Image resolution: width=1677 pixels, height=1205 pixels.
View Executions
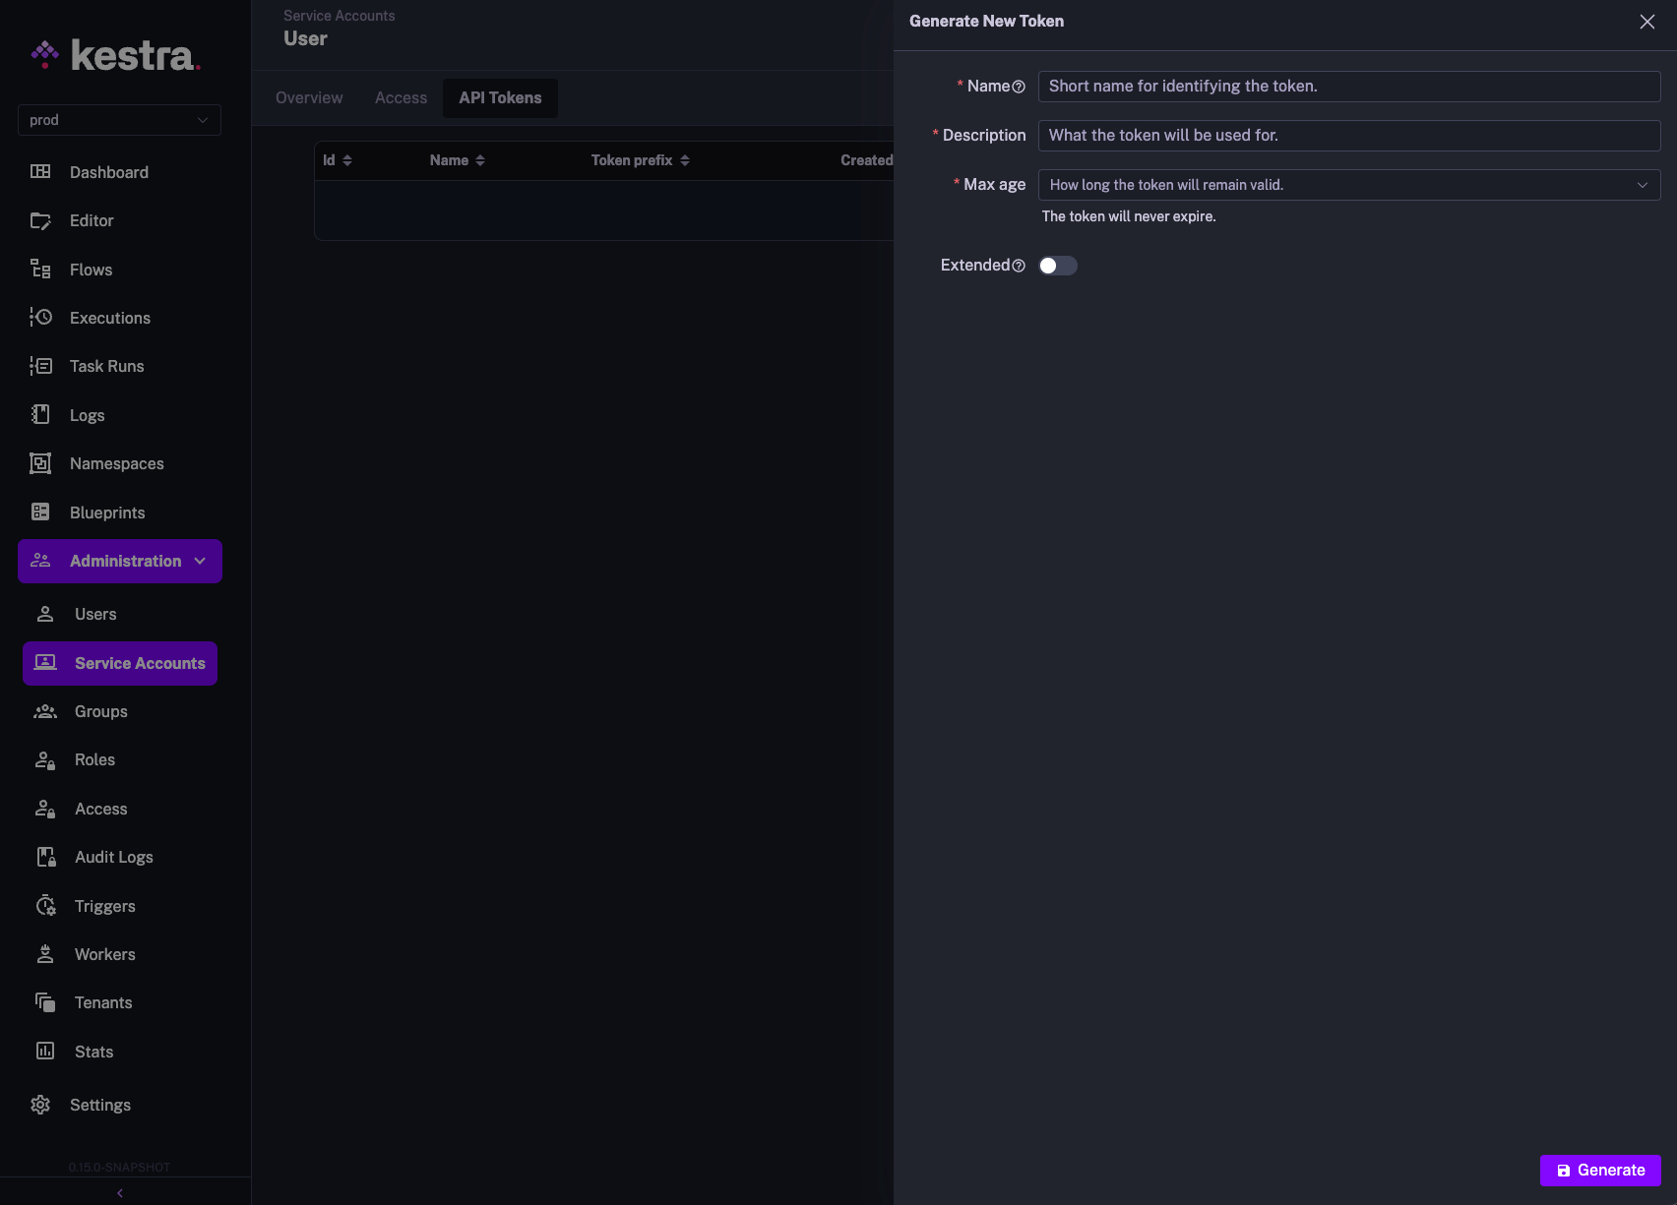click(x=109, y=317)
